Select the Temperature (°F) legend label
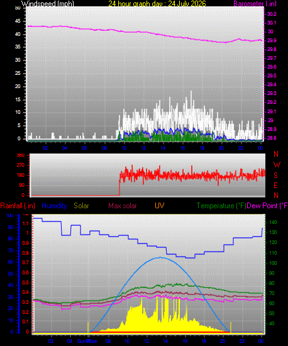Image resolution: width=288 pixels, height=346 pixels. point(221,206)
